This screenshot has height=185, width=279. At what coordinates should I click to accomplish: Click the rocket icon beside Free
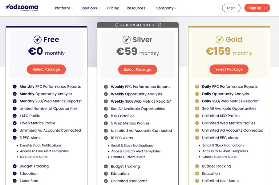pos(37,40)
